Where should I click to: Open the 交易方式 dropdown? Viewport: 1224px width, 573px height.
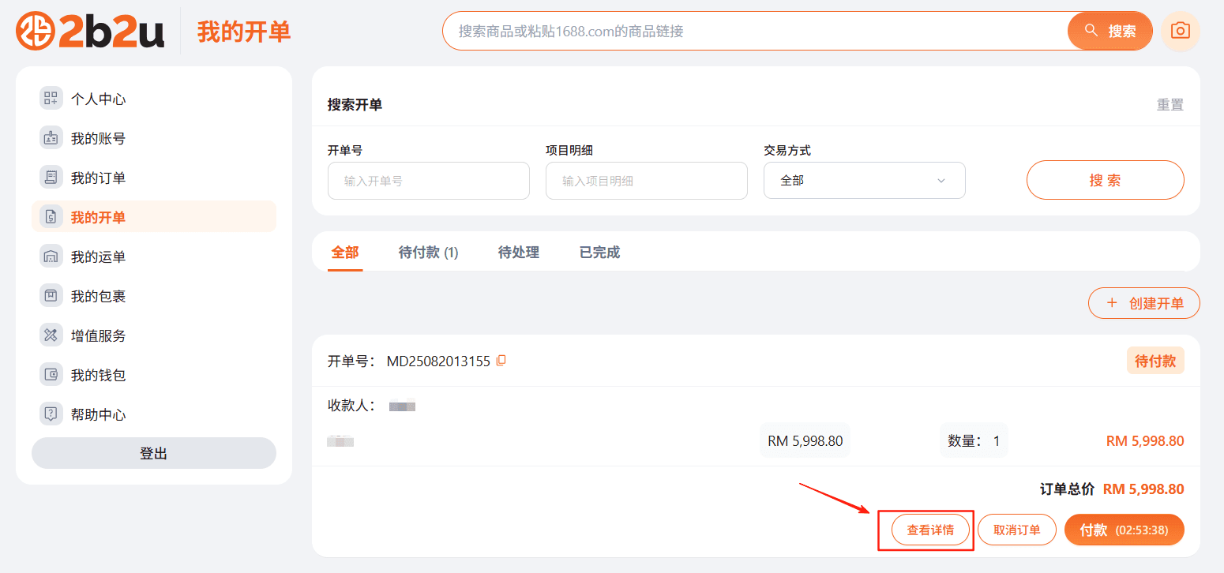pyautogui.click(x=864, y=180)
